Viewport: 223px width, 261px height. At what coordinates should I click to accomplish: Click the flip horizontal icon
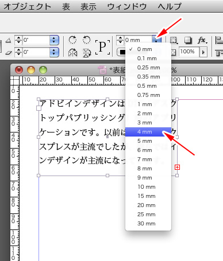[x=72, y=53]
